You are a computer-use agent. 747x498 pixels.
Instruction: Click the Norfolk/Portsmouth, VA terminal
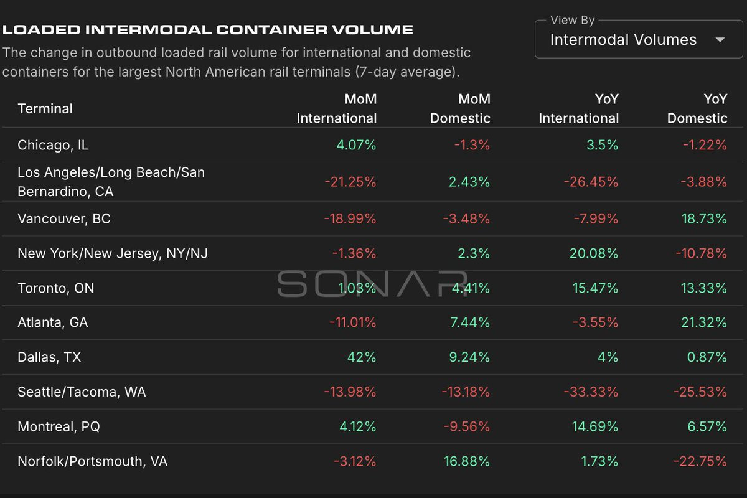coord(92,461)
